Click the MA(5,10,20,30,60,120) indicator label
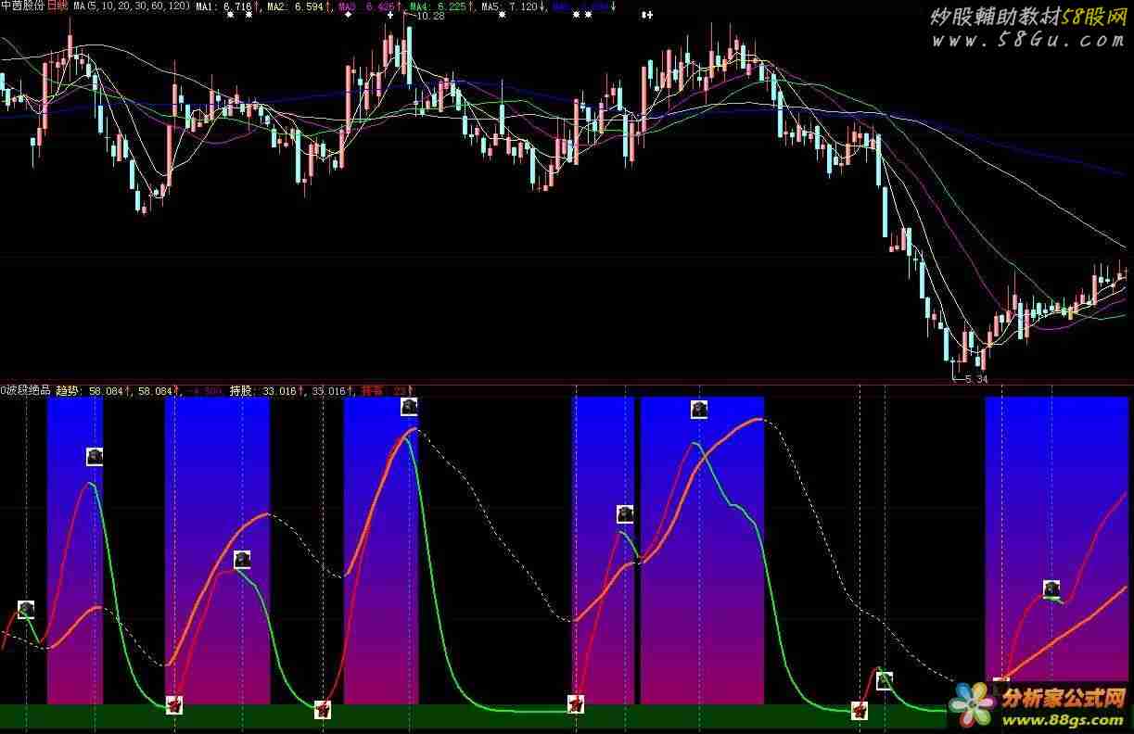This screenshot has height=734, width=1134. point(132,6)
